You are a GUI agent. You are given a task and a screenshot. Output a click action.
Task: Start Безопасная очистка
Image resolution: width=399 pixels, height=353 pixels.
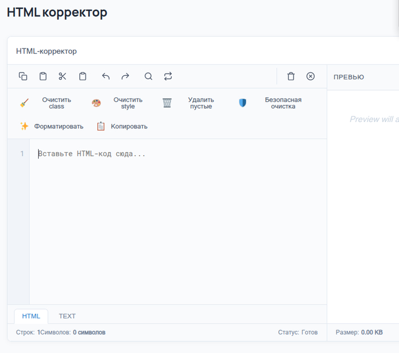tap(283, 103)
